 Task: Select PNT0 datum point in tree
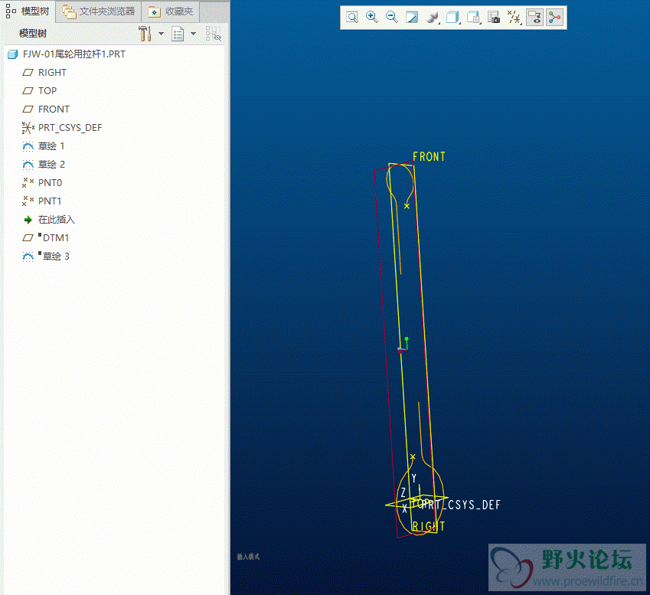pos(50,183)
